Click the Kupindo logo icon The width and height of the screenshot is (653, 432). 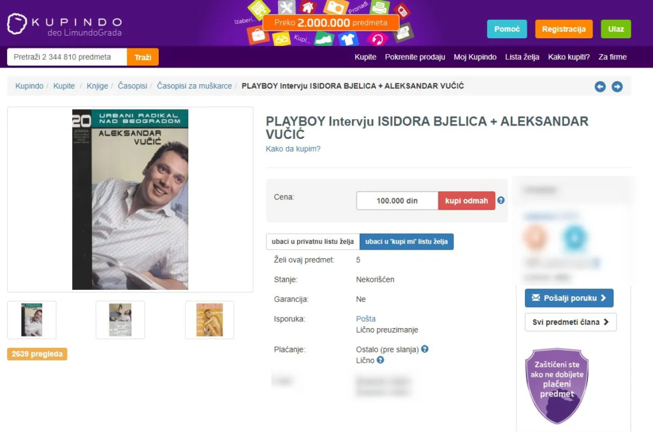coord(17,24)
